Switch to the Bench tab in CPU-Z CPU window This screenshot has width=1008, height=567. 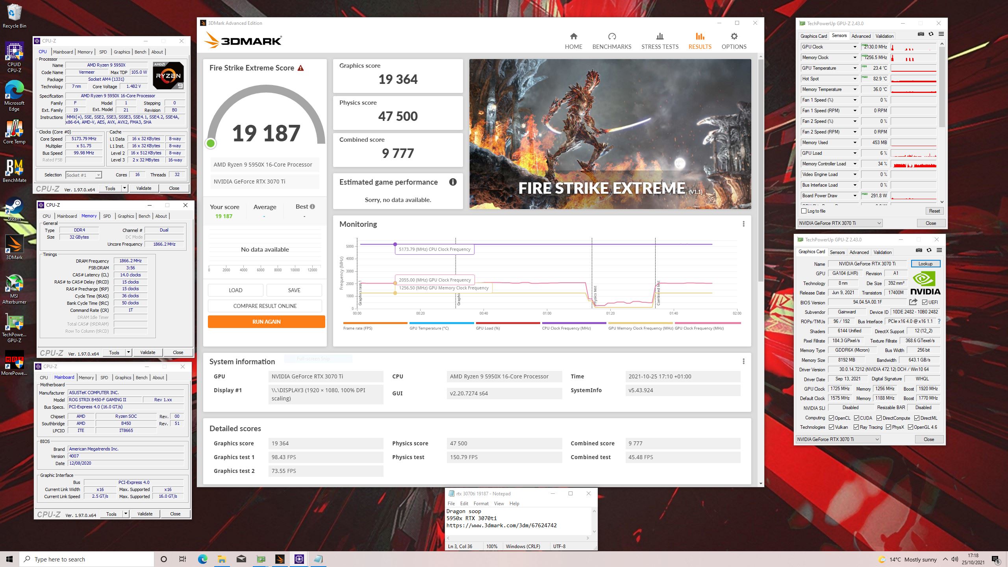141,52
